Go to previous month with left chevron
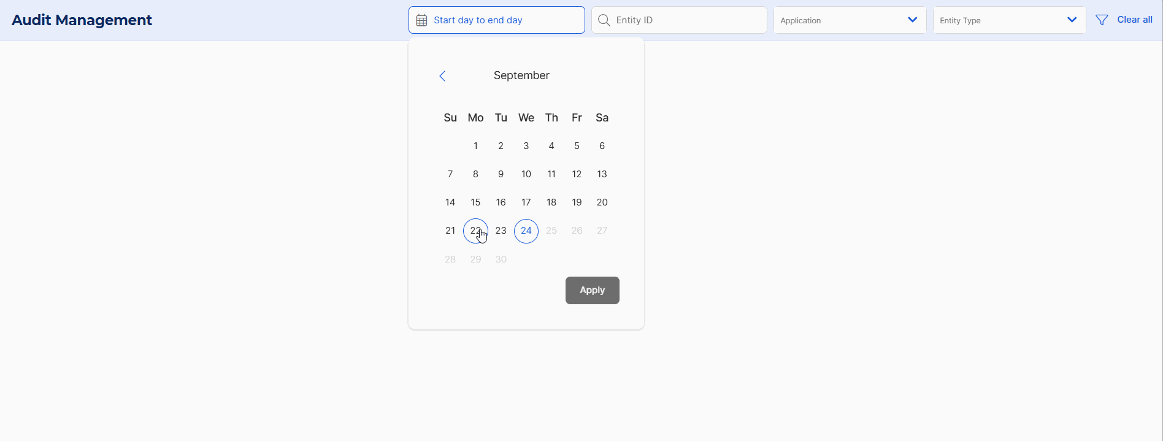This screenshot has width=1163, height=441. [442, 76]
